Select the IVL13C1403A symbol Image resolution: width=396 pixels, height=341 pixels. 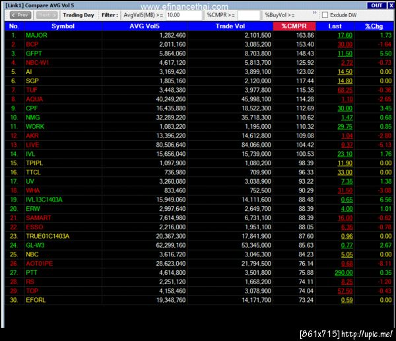coord(44,200)
